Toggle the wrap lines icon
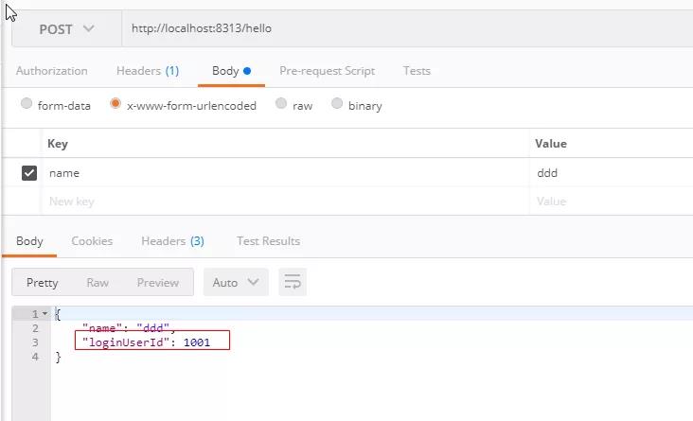Image resolution: width=693 pixels, height=421 pixels. 293,282
